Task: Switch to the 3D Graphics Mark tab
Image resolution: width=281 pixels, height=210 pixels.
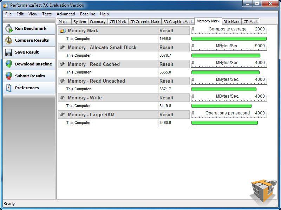Action: click(x=178, y=22)
